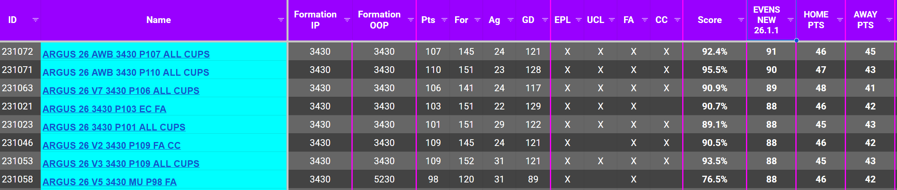The height and width of the screenshot is (190, 897).
Task: Follow the ARGUS 26 3430 P103 EC FA link
Action: 104,109
